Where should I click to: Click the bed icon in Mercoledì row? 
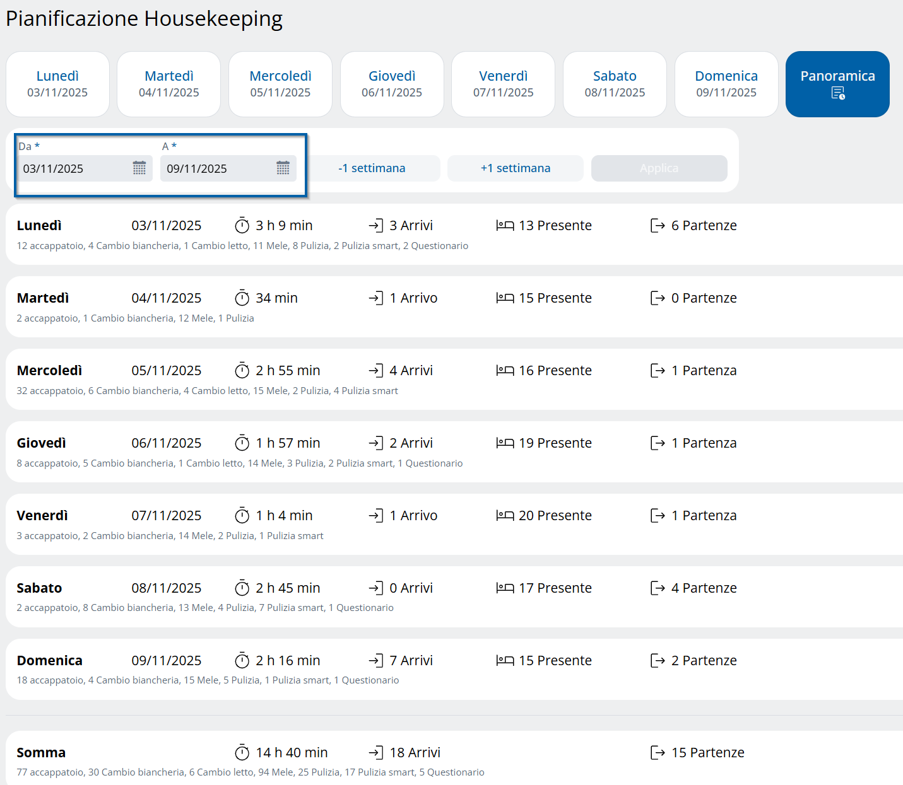pyautogui.click(x=505, y=371)
